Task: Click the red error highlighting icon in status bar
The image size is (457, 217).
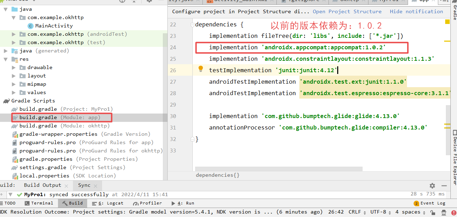Action: click(454, 212)
